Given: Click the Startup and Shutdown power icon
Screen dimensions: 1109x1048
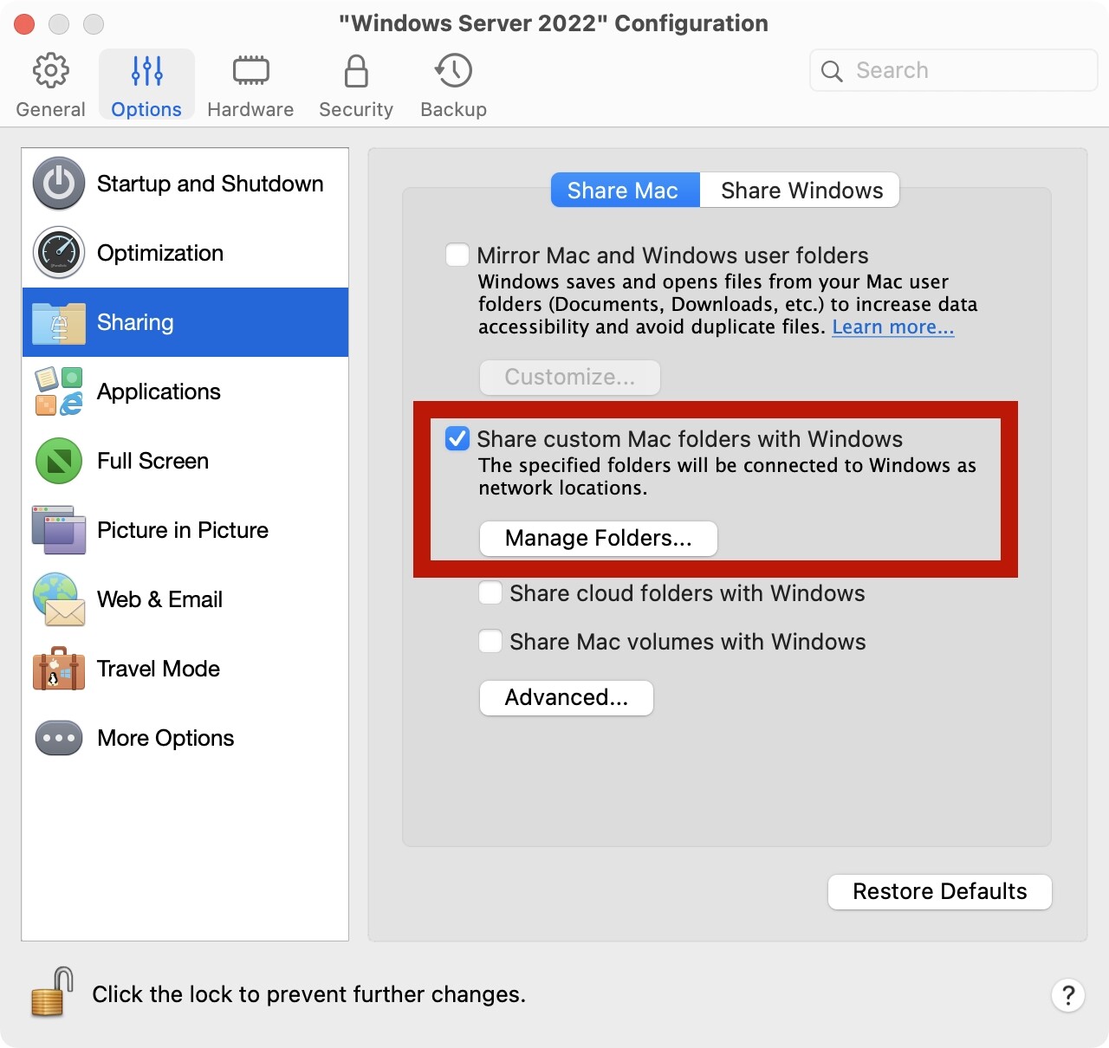Looking at the screenshot, I should (x=59, y=184).
